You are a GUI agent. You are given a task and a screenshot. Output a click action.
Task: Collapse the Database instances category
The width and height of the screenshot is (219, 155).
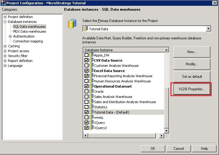point(5,22)
